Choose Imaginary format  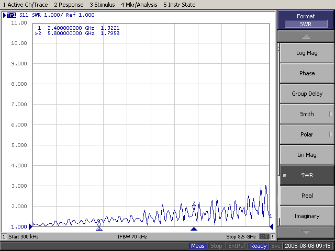coord(307,216)
